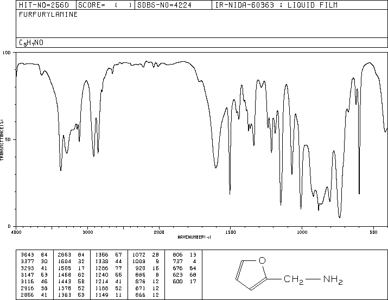Select peak entry 3377 in the table
Image resolution: width=388 pixels, height=300 pixels.
coord(27,261)
